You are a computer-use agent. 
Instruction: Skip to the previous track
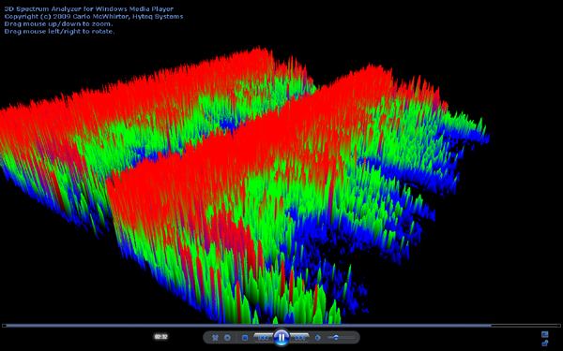click(x=263, y=337)
